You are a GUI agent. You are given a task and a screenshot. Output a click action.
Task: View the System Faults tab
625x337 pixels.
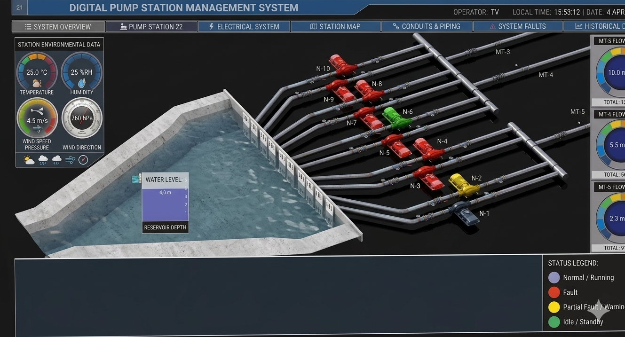tap(518, 26)
